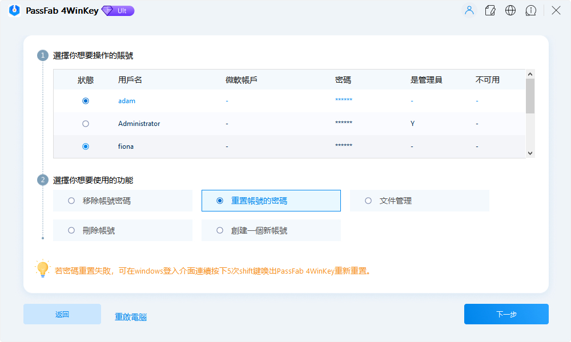Click the 重啟電腦 link
This screenshot has width=571, height=342.
click(130, 317)
